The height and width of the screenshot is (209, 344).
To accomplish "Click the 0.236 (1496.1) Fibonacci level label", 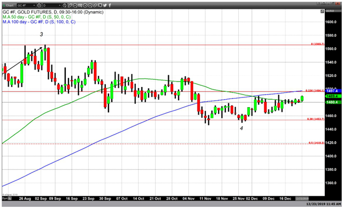I will coord(315,90).
